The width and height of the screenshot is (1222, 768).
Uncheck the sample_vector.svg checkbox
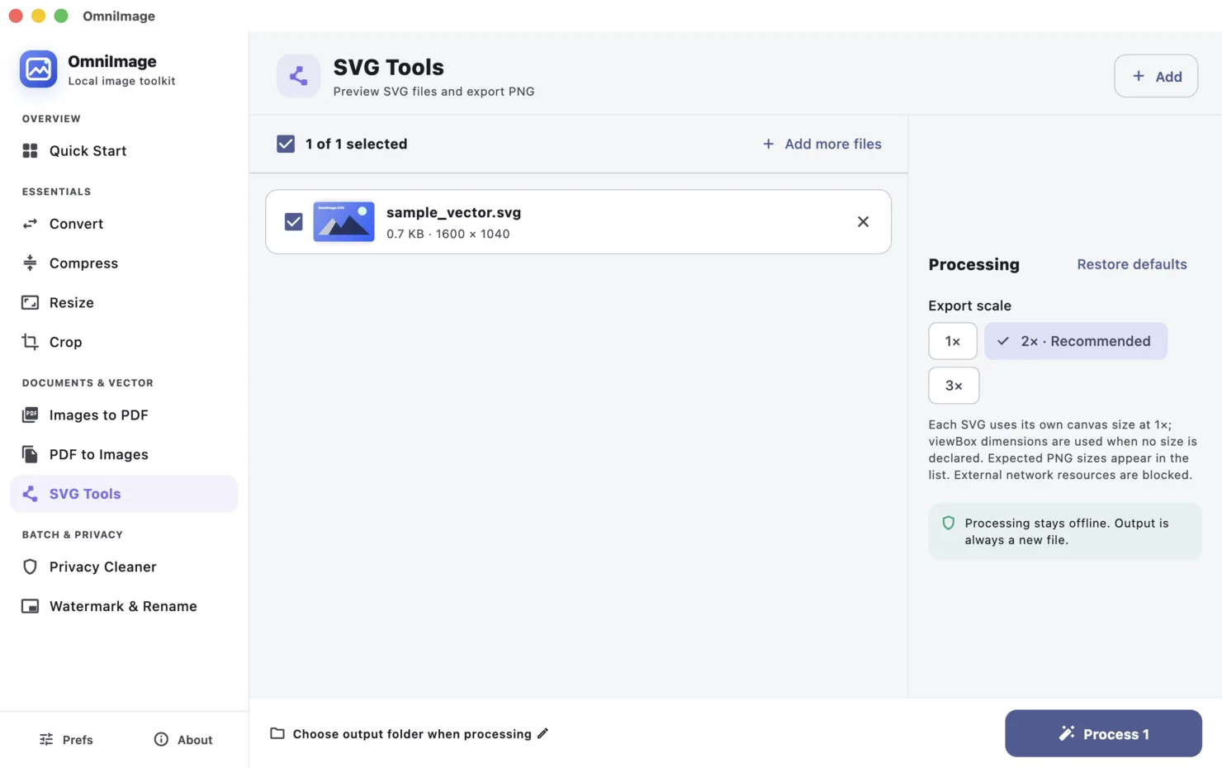click(293, 221)
